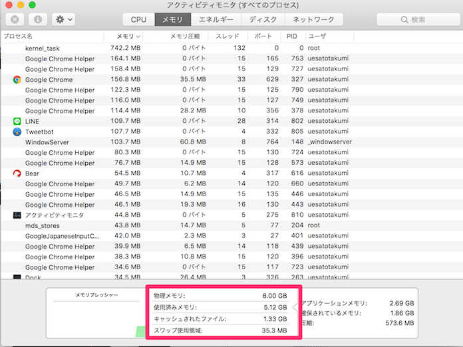The image size is (463, 347).
Task: Sort by スレッド column header
Action: (228, 37)
